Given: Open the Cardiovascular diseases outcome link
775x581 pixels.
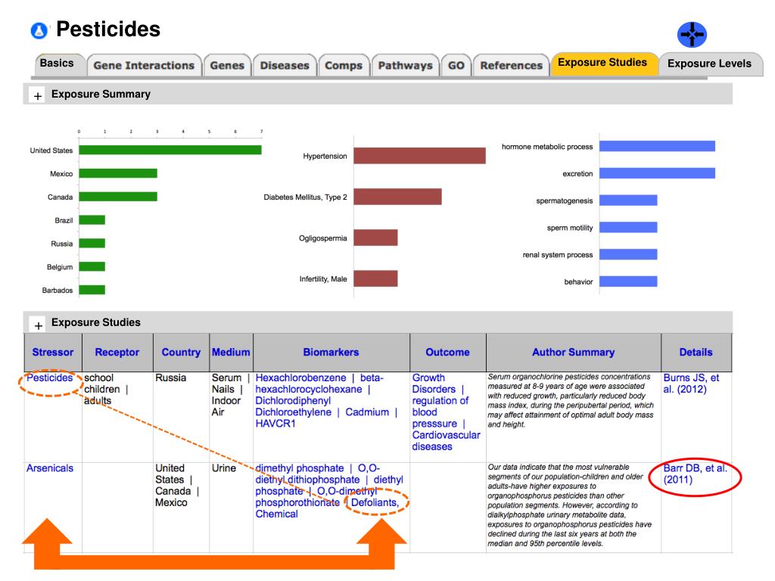Looking at the screenshot, I should coord(446,441).
